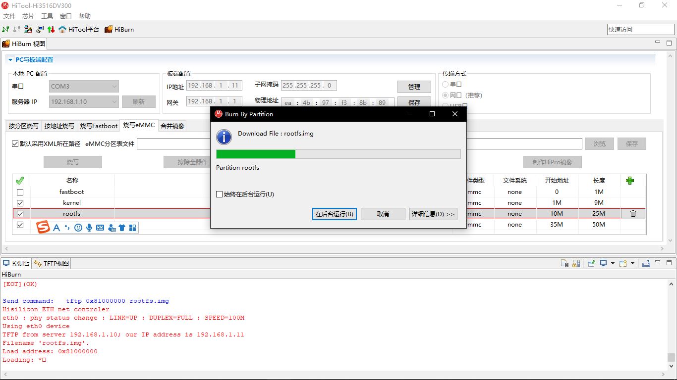
Task: Open the display selected console dropdown arrow
Action: 613,263
